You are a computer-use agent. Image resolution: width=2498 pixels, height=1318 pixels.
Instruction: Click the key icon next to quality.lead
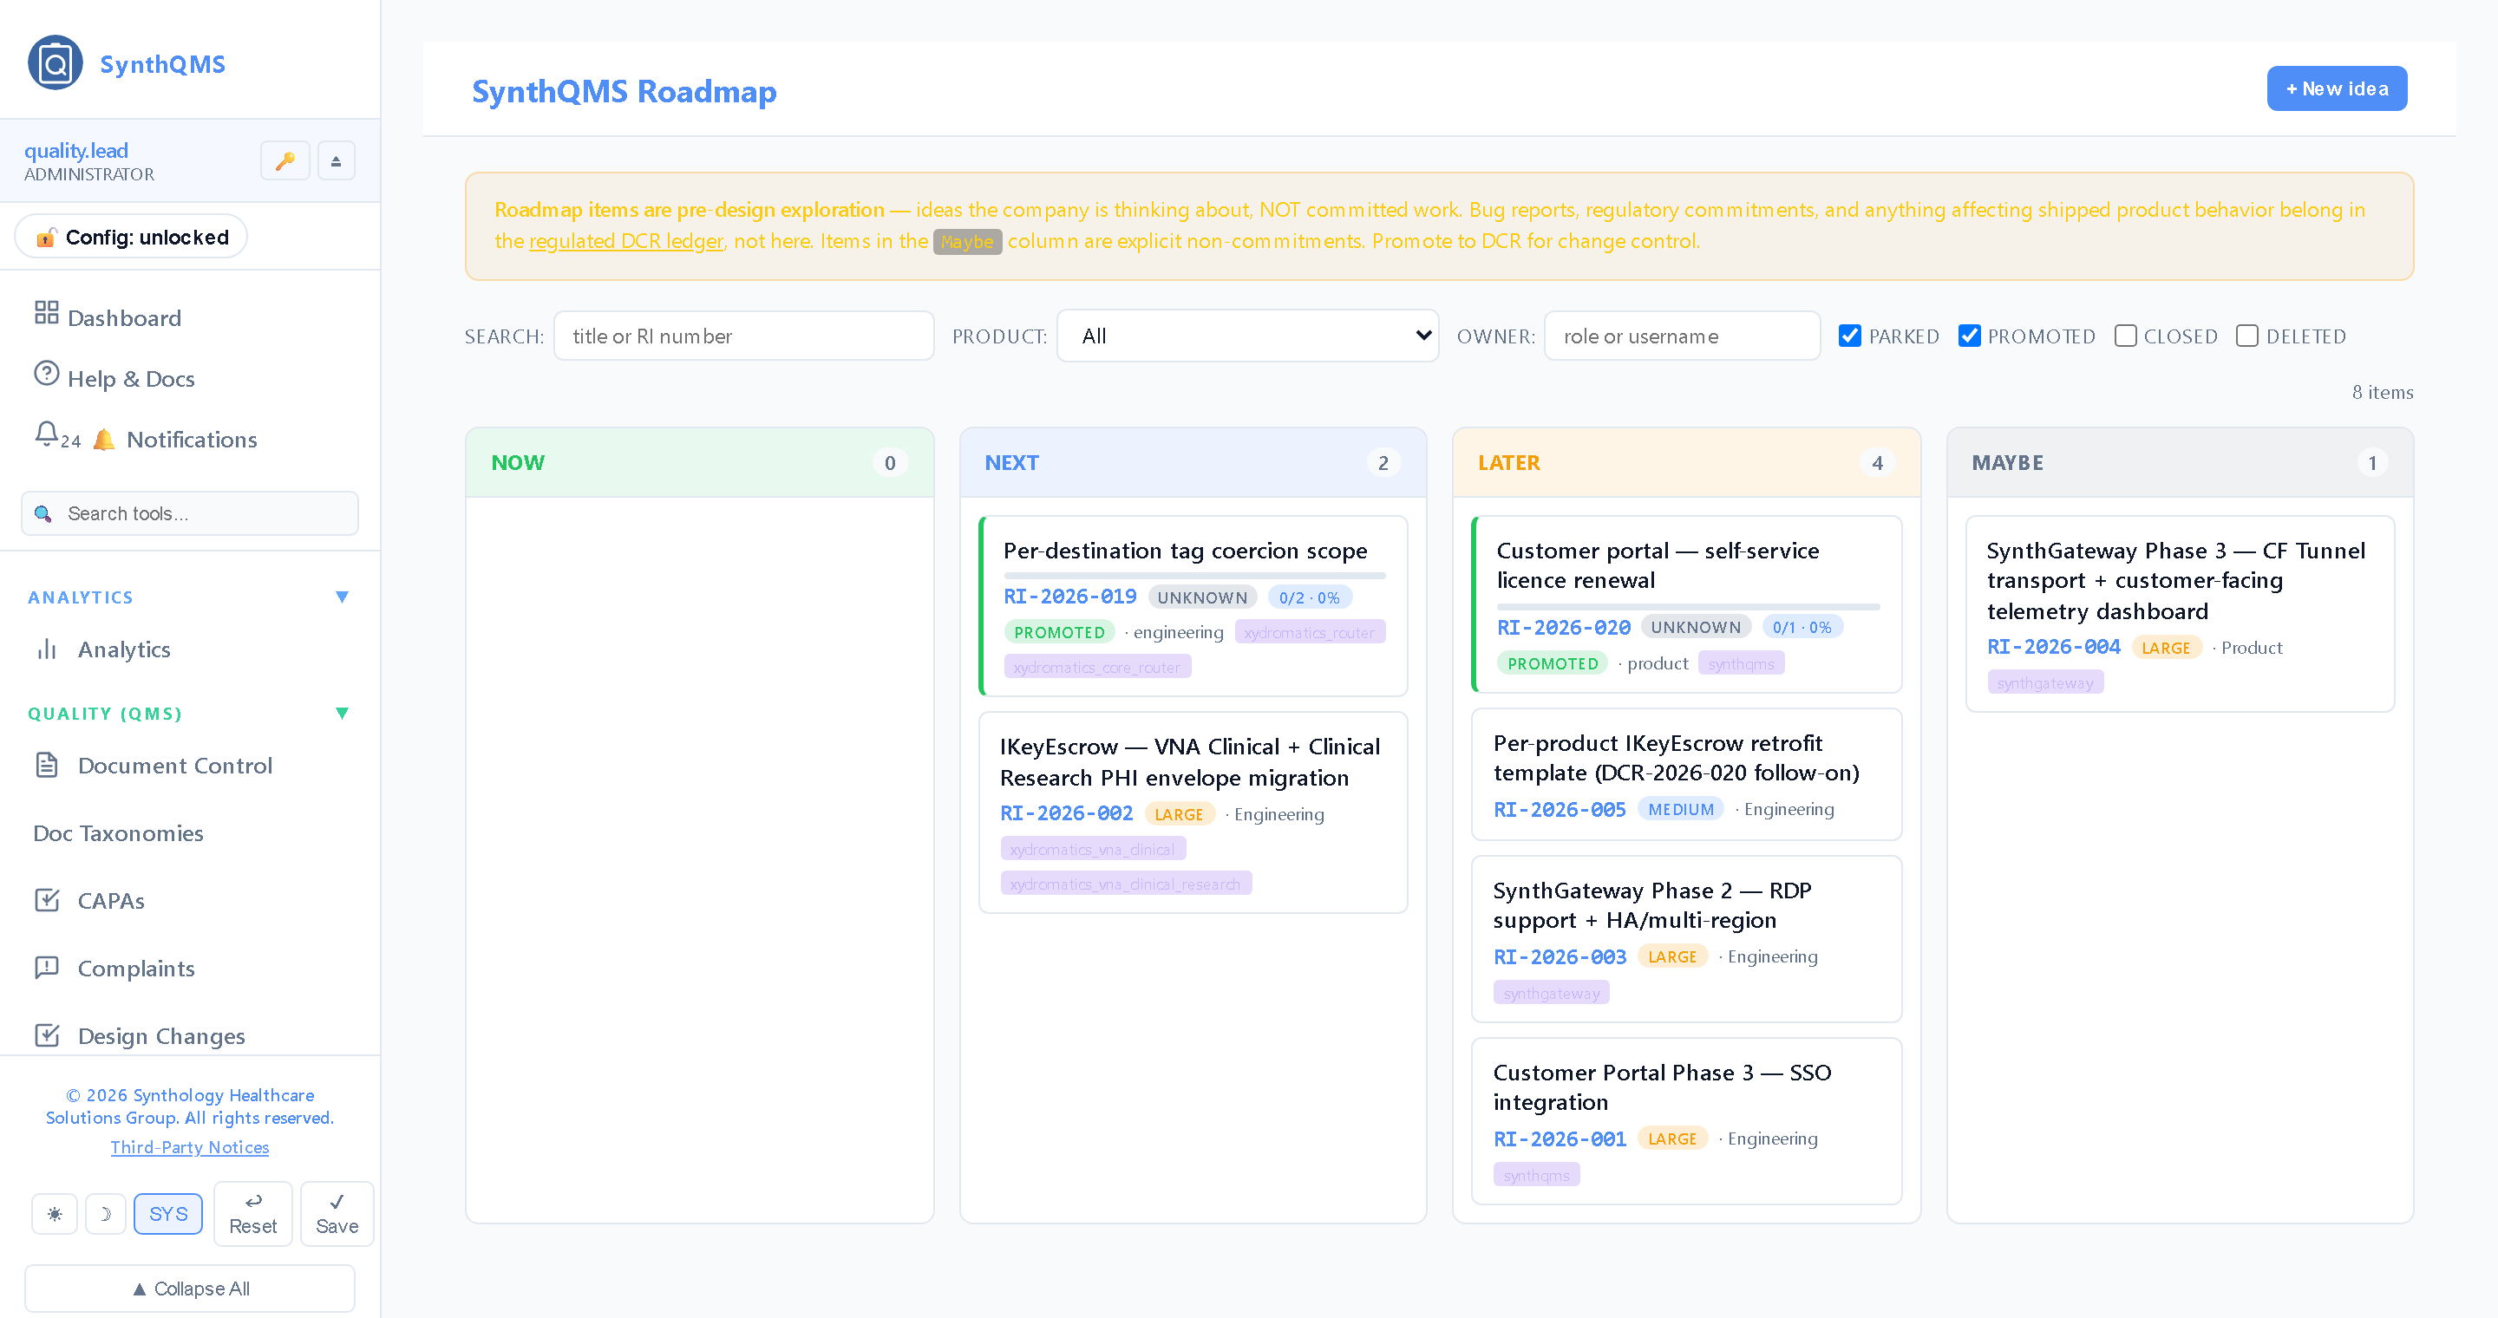(285, 161)
